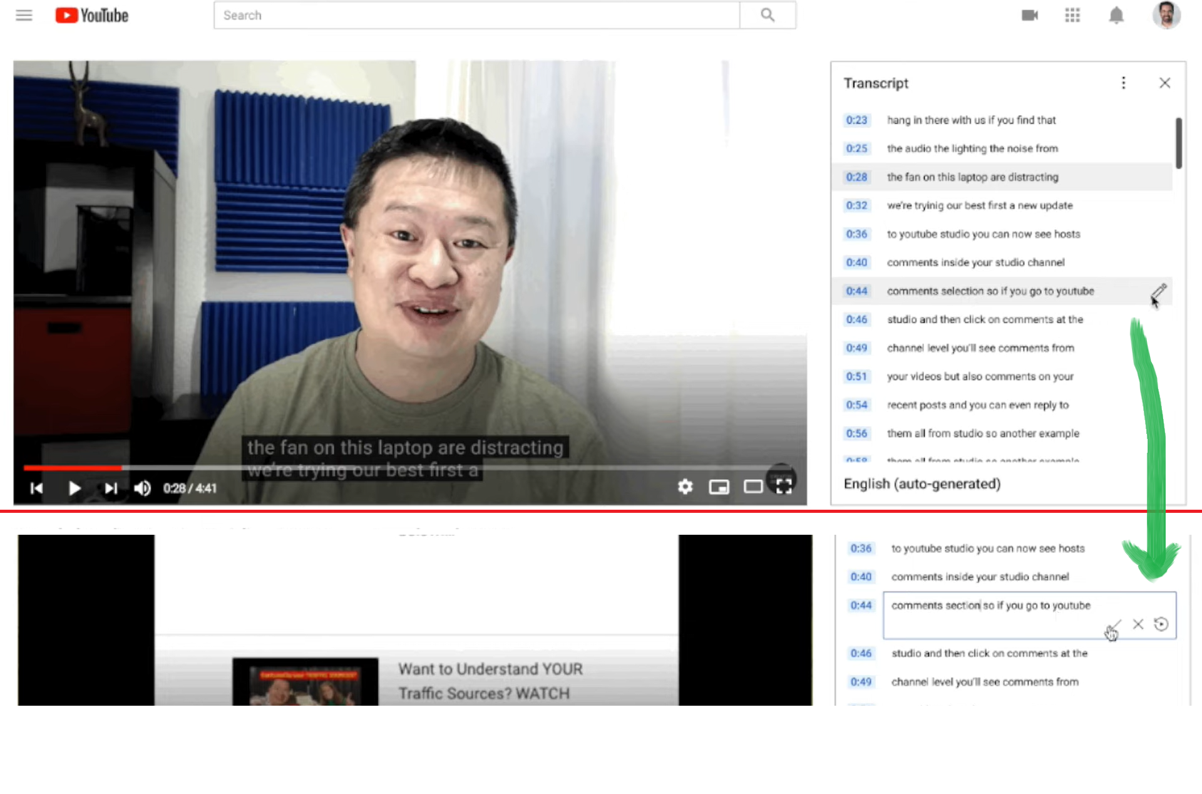This screenshot has width=1202, height=794.
Task: Skip to the next video
Action: tap(111, 488)
